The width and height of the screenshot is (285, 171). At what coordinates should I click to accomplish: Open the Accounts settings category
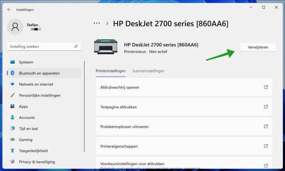pyautogui.click(x=44, y=118)
